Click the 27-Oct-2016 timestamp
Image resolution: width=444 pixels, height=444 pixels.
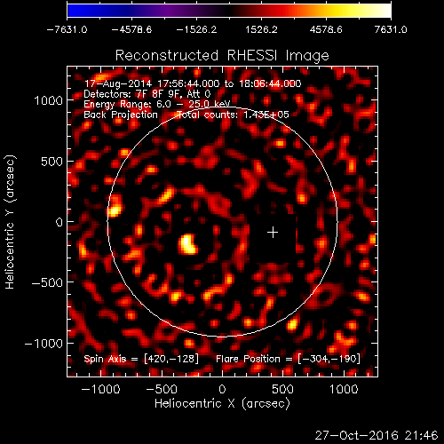377,435
